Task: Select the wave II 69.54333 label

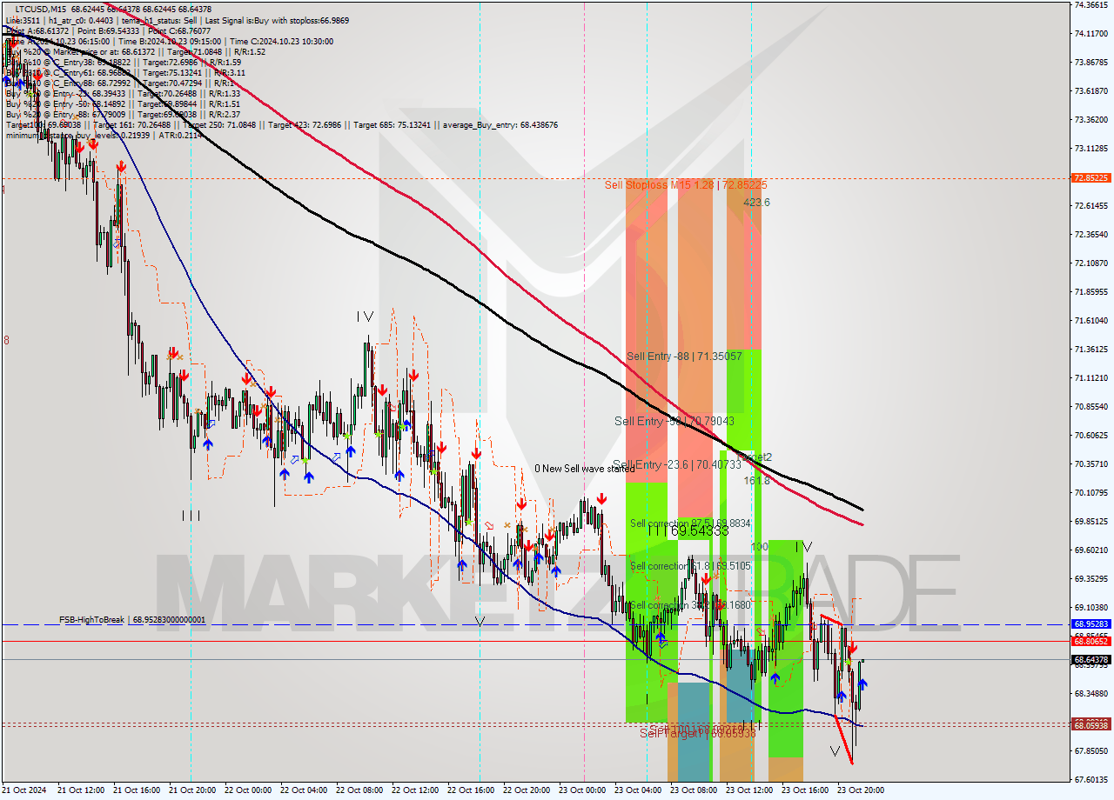Action: [x=688, y=530]
